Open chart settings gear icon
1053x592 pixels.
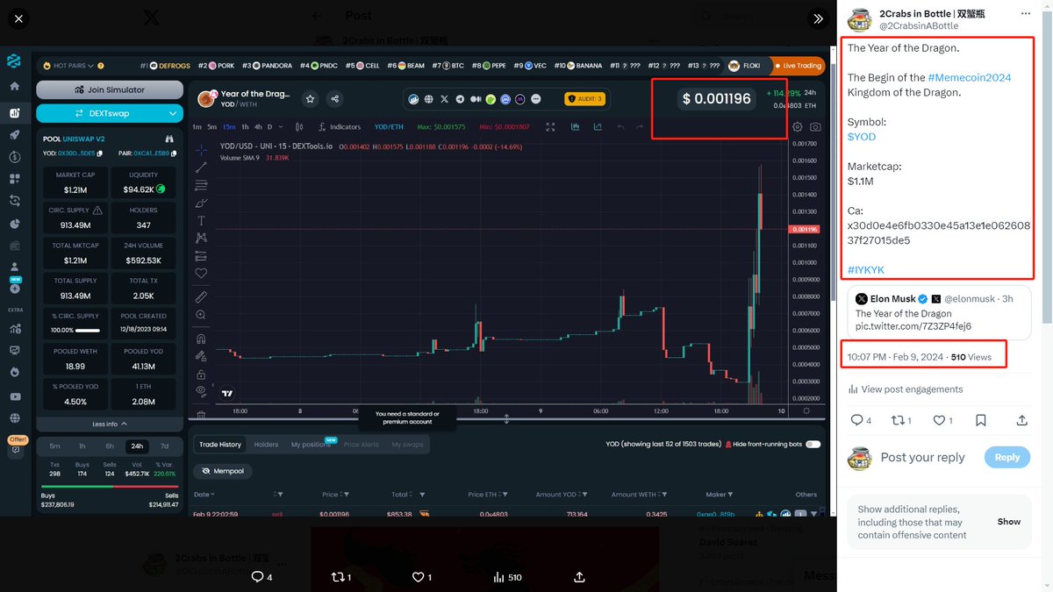point(797,127)
